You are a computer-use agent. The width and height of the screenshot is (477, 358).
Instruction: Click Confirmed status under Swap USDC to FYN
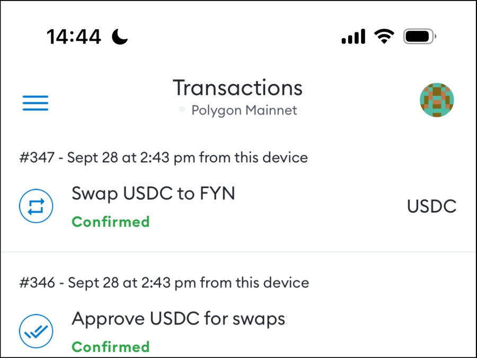pyautogui.click(x=111, y=221)
